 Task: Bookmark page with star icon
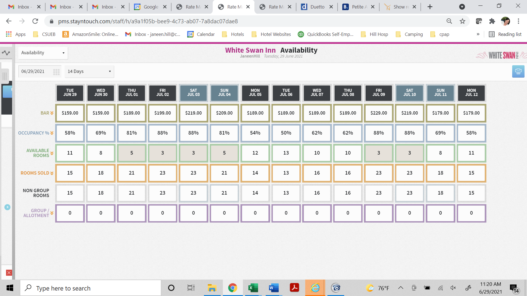pyautogui.click(x=462, y=21)
